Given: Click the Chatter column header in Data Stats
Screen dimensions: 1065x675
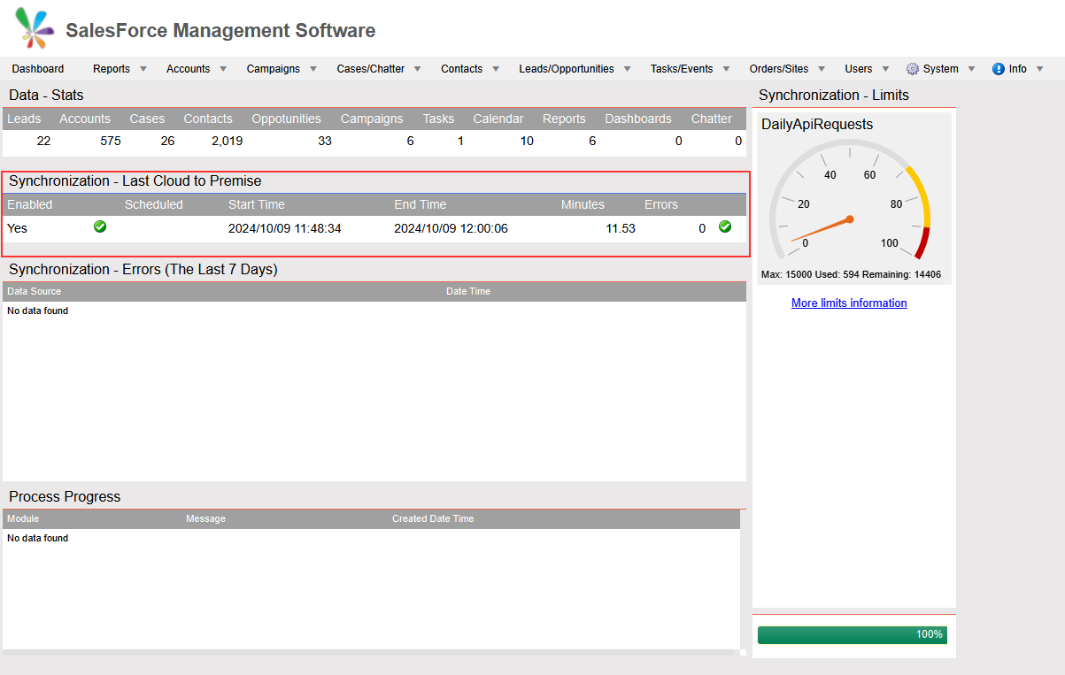Looking at the screenshot, I should 712,119.
